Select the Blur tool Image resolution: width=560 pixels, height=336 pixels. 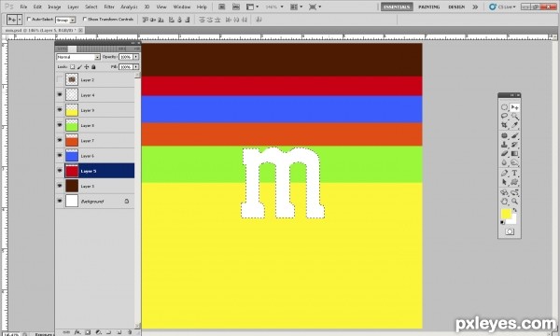pyautogui.click(x=504, y=162)
